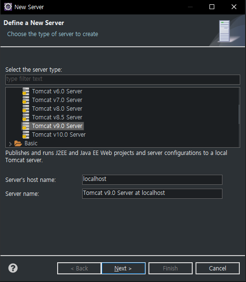Focus the Server's host name field
Image resolution: width=246 pixels, height=282 pixels.
pyautogui.click(x=152, y=179)
